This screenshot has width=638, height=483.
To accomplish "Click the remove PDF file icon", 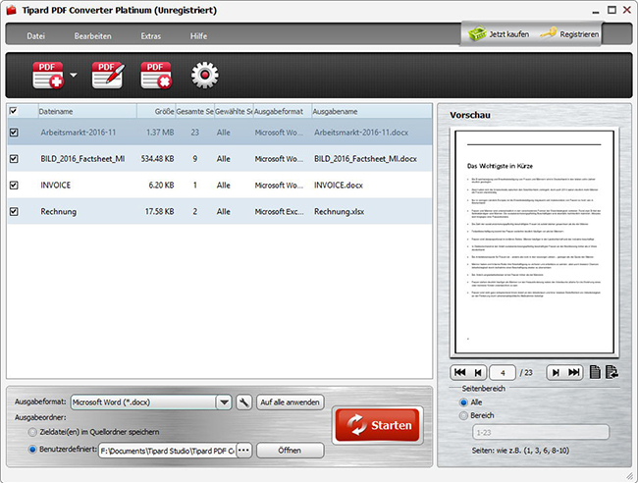I will pos(156,75).
